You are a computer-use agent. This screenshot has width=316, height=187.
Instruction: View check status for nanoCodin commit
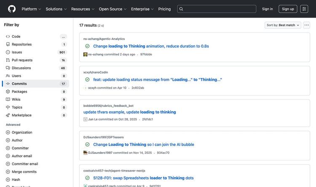coord(87,79)
